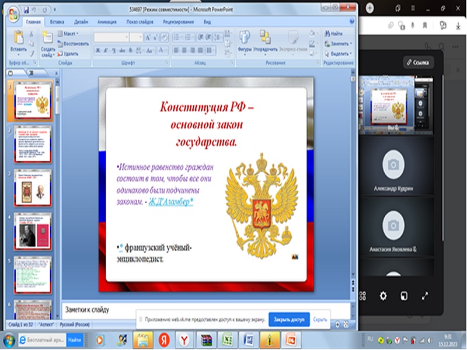Open Excel from the taskbar
The height and width of the screenshot is (350, 467).
tap(227, 340)
